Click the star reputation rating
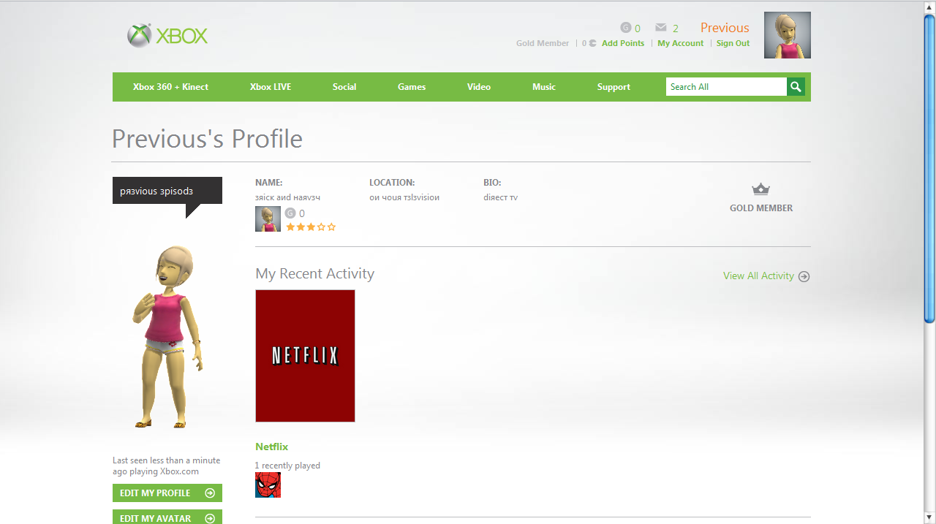 [311, 227]
